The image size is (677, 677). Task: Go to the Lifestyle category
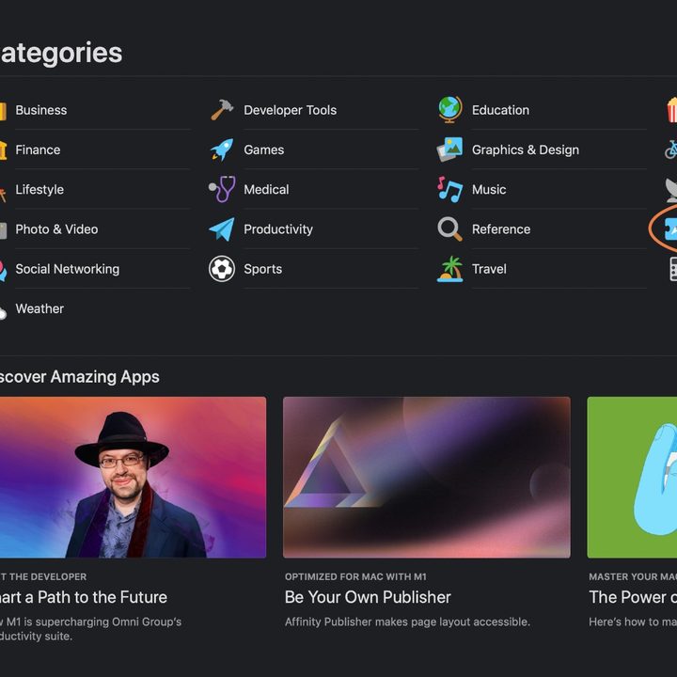click(39, 190)
